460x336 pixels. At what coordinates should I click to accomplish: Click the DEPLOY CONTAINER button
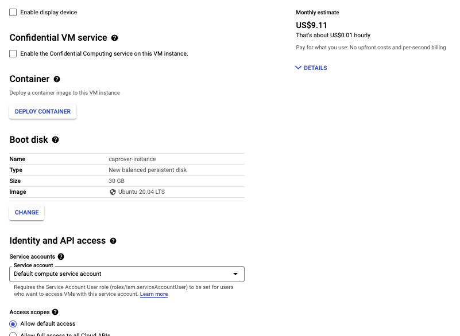42,112
